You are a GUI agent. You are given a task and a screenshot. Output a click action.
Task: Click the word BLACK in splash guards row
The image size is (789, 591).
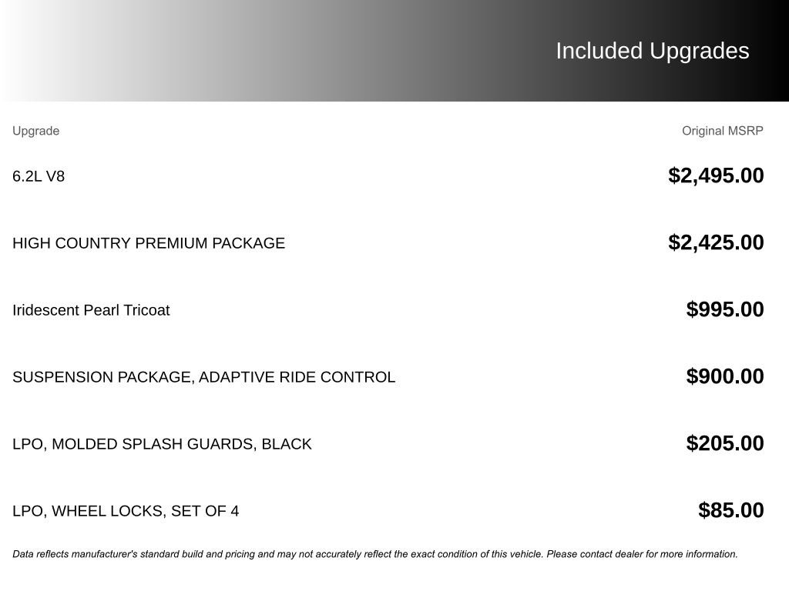point(287,444)
